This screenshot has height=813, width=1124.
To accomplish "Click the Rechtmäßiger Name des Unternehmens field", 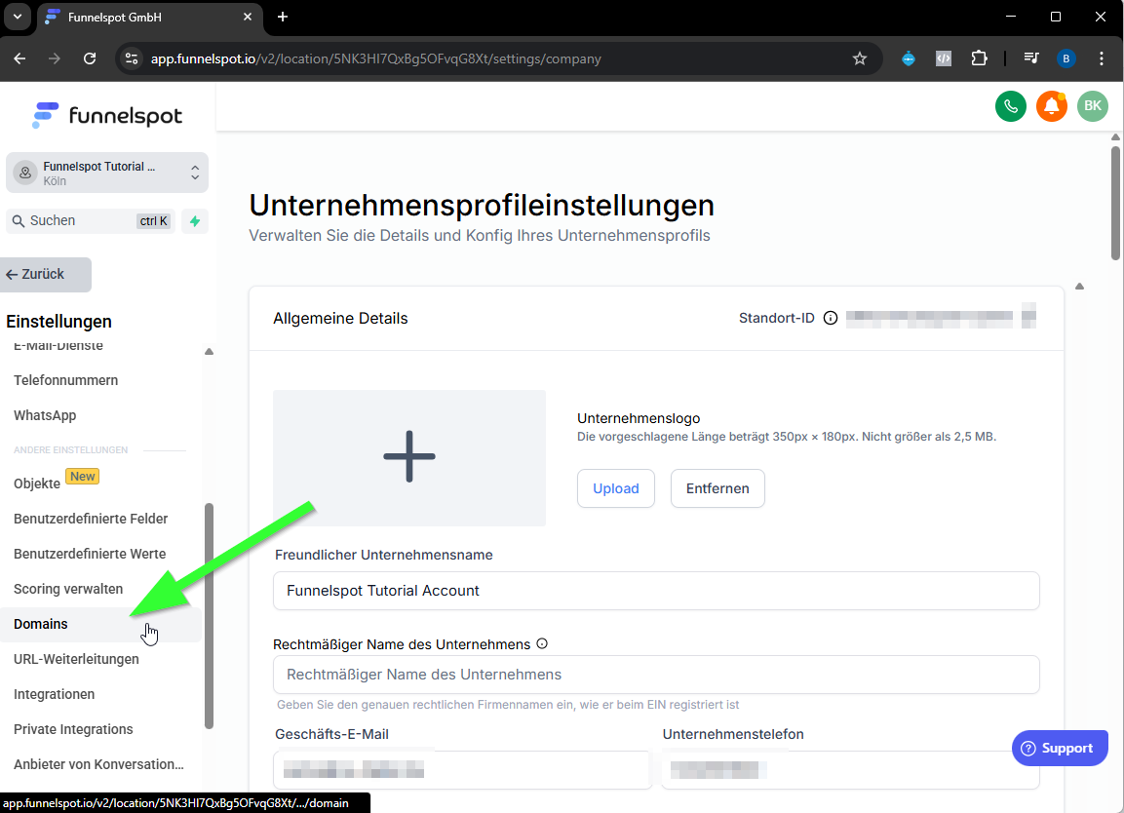I will [656, 675].
